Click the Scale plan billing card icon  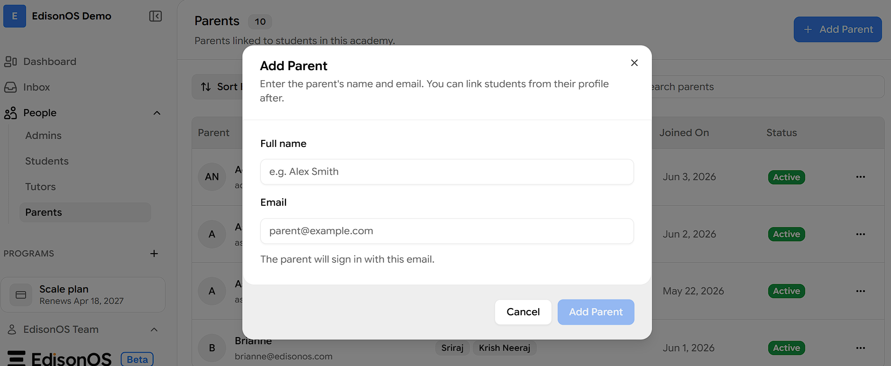point(21,295)
